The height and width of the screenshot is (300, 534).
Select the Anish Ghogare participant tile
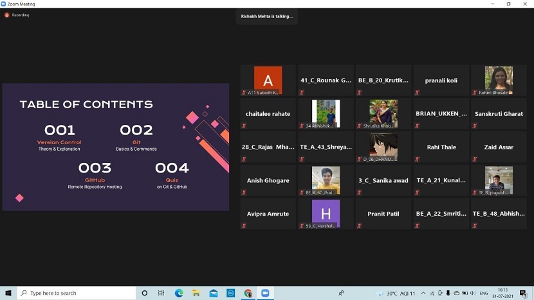268,180
